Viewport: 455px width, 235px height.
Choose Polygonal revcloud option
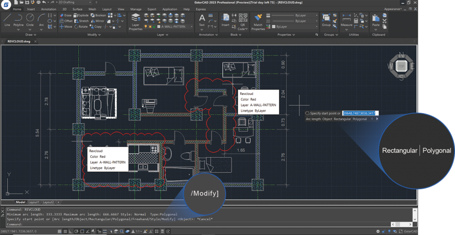point(359,119)
